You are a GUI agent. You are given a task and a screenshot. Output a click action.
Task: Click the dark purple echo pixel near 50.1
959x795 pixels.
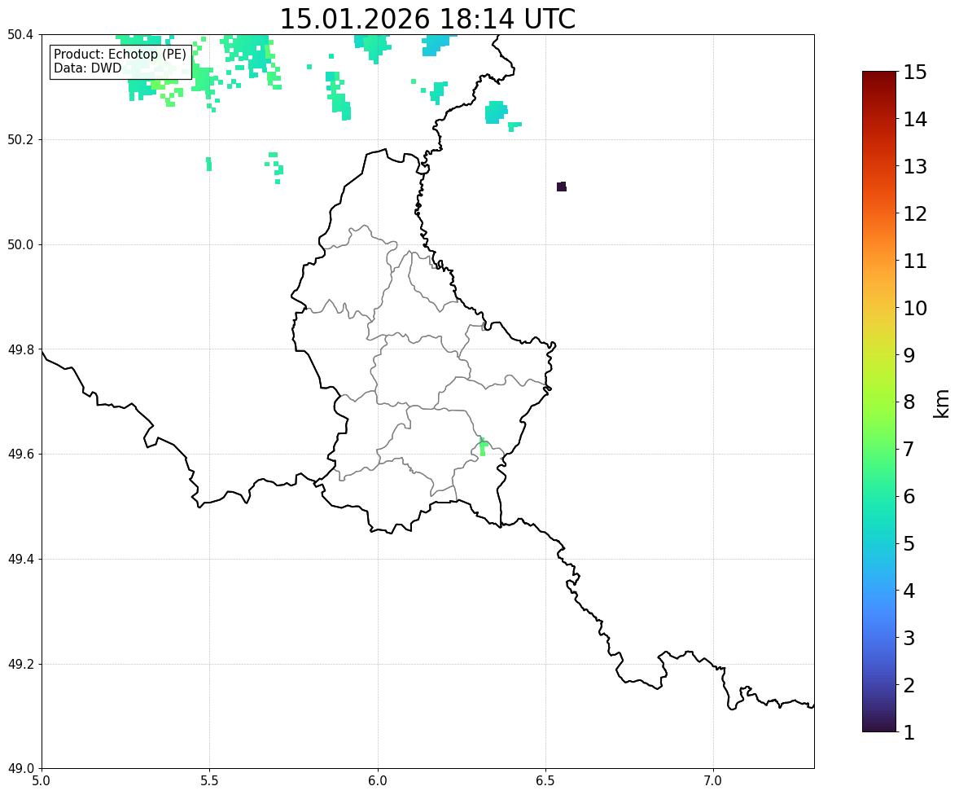pyautogui.click(x=562, y=187)
